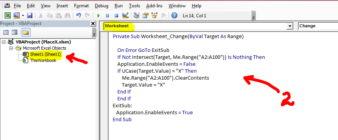Image resolution: width=338 pixels, height=140 pixels.
Task: Click the Toolbox hammer and wrench icon
Action: click(163, 15)
